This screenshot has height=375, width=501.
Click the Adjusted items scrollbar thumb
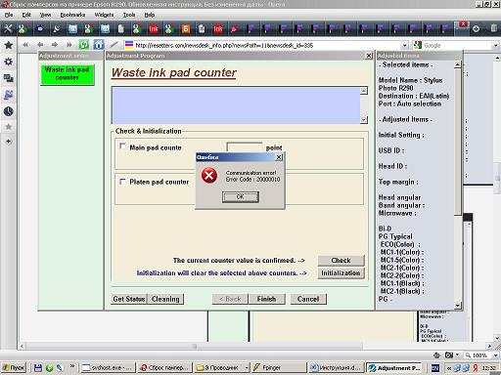coord(457,142)
